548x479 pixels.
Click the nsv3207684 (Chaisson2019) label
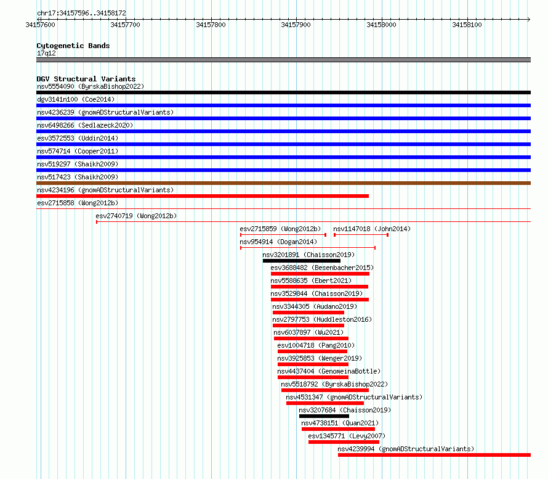pos(345,410)
